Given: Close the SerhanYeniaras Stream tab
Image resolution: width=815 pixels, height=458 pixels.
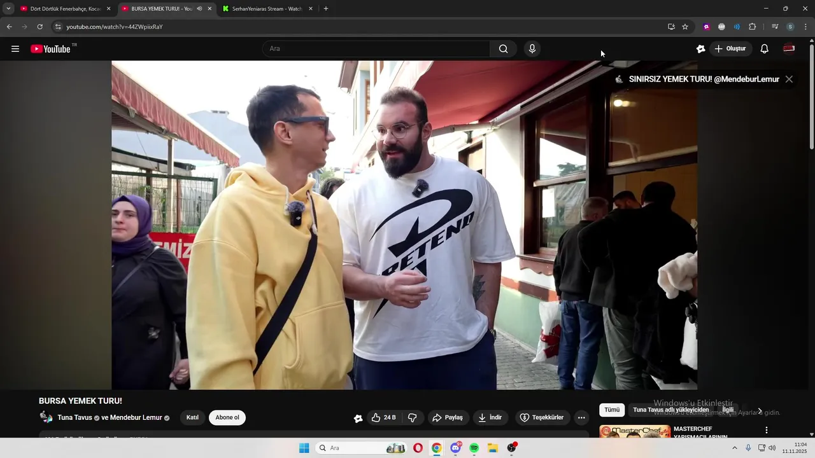Looking at the screenshot, I should (311, 9).
